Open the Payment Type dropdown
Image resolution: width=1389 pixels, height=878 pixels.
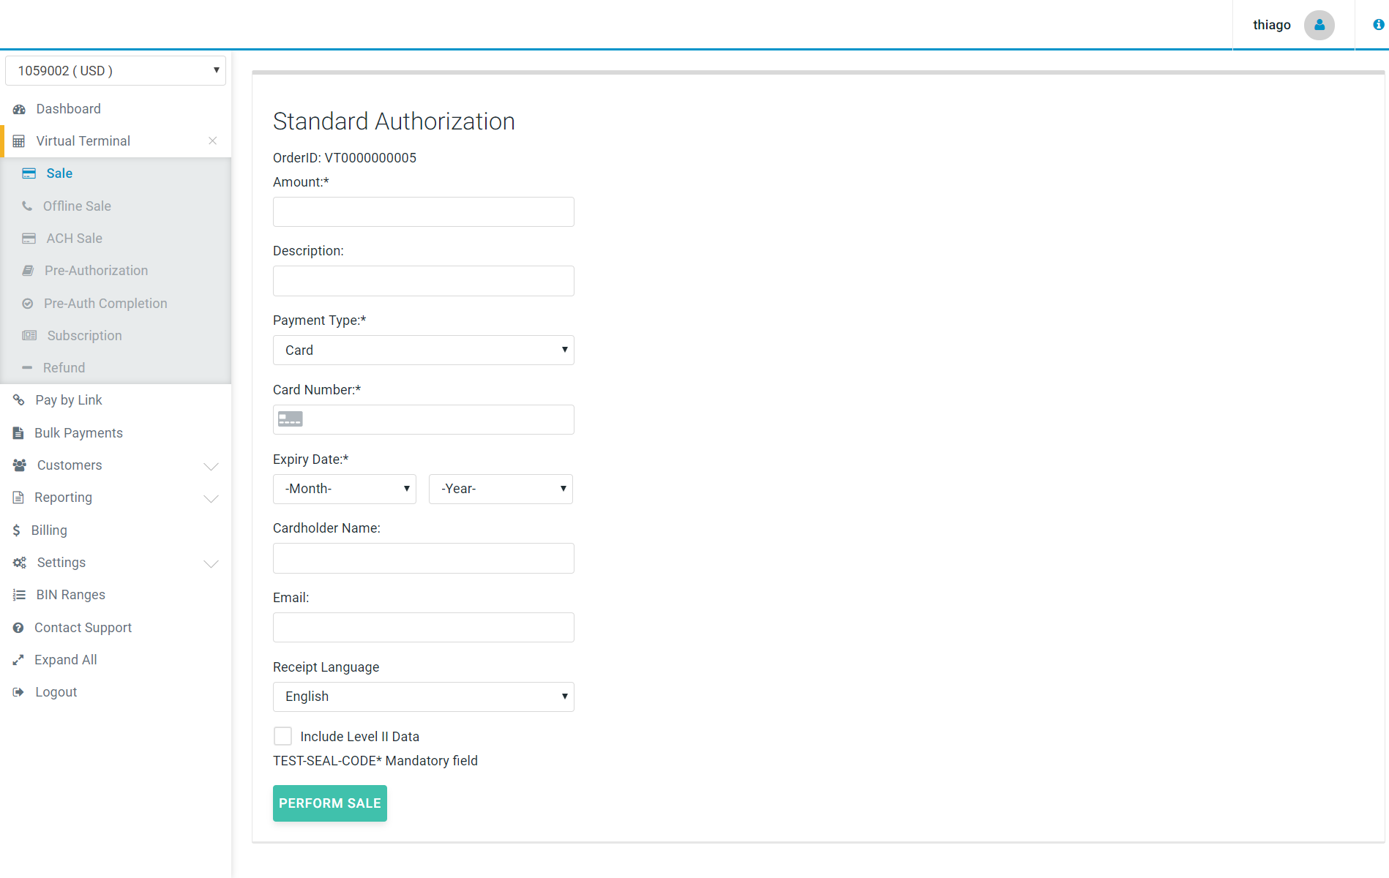tap(423, 350)
